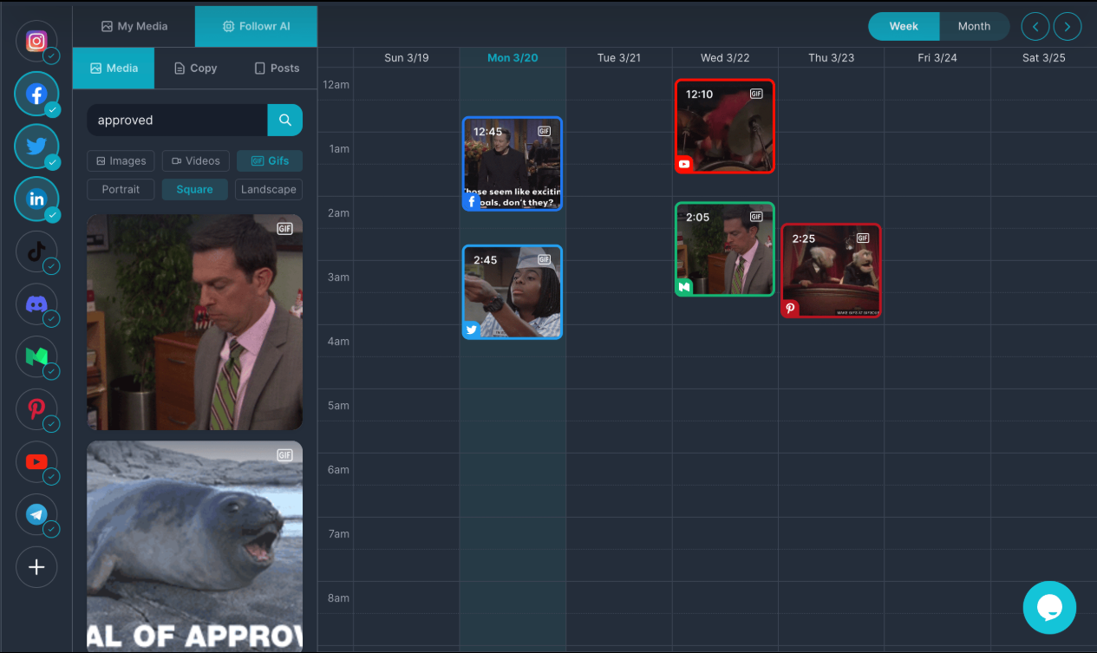
Task: Select the YouTube account icon
Action: tap(36, 462)
